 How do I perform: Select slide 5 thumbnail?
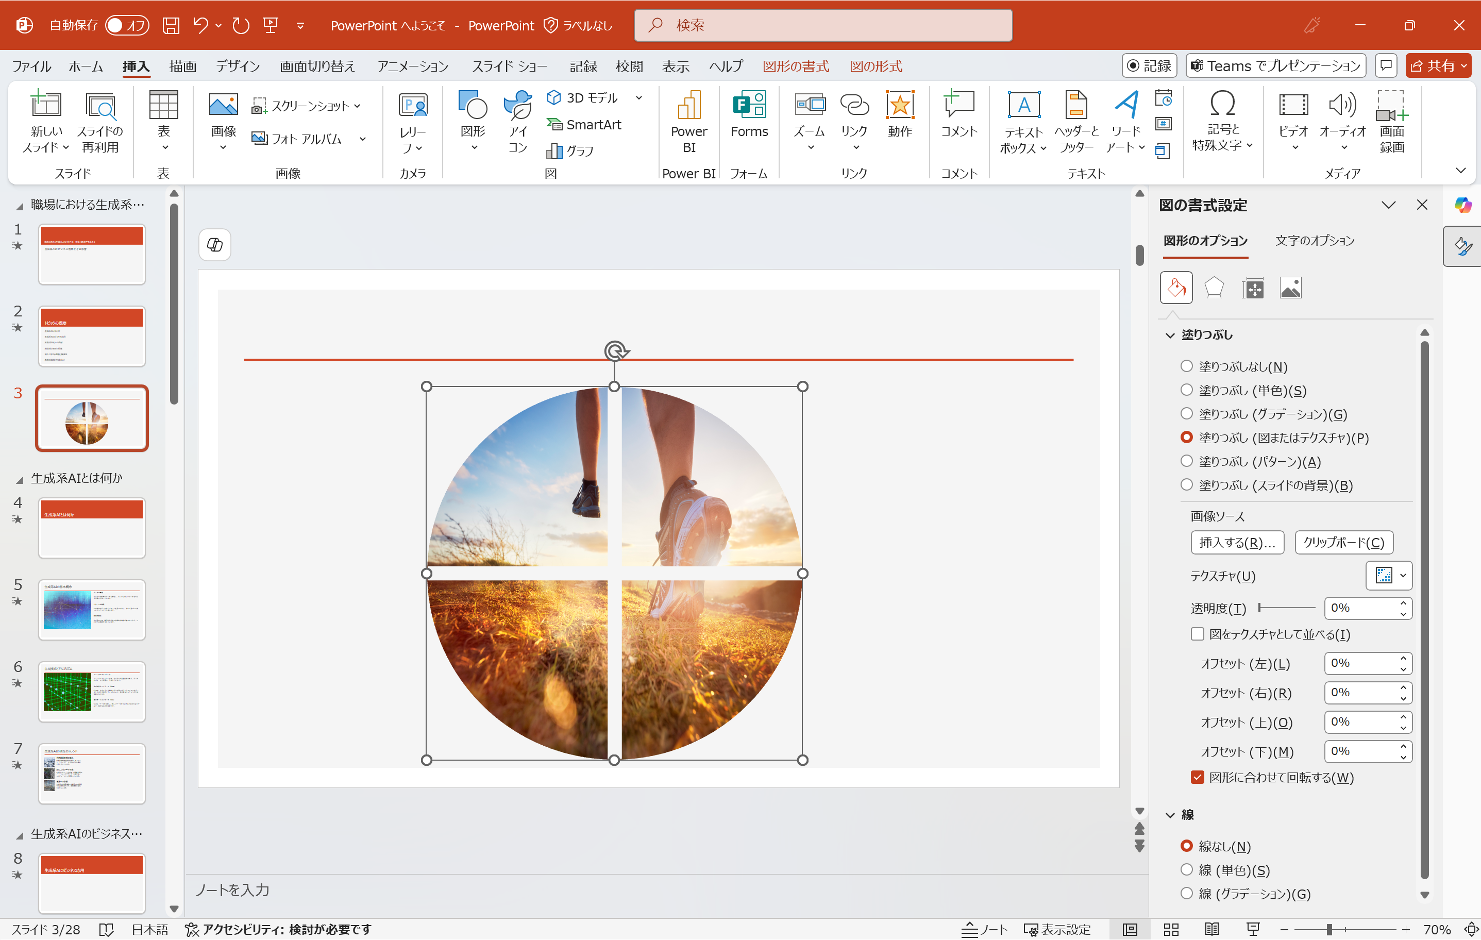(92, 610)
